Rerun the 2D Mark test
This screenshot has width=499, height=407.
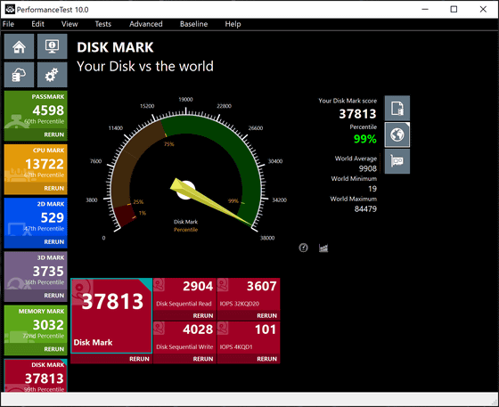(54, 241)
